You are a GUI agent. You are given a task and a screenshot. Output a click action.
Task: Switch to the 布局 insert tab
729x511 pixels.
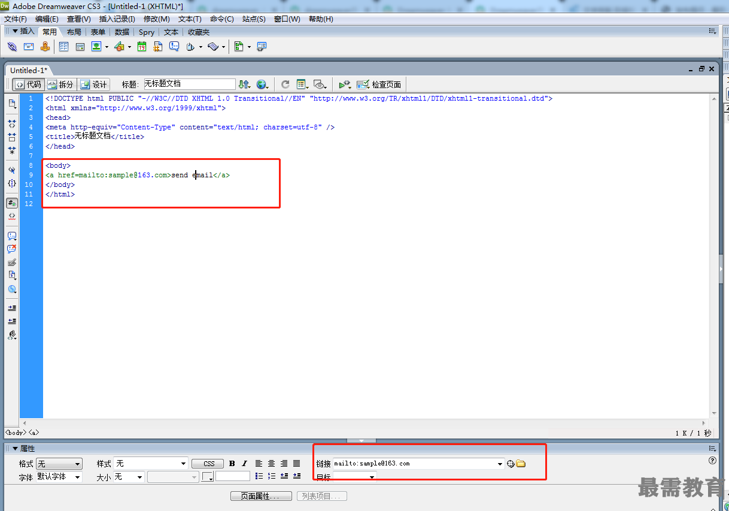coord(74,32)
